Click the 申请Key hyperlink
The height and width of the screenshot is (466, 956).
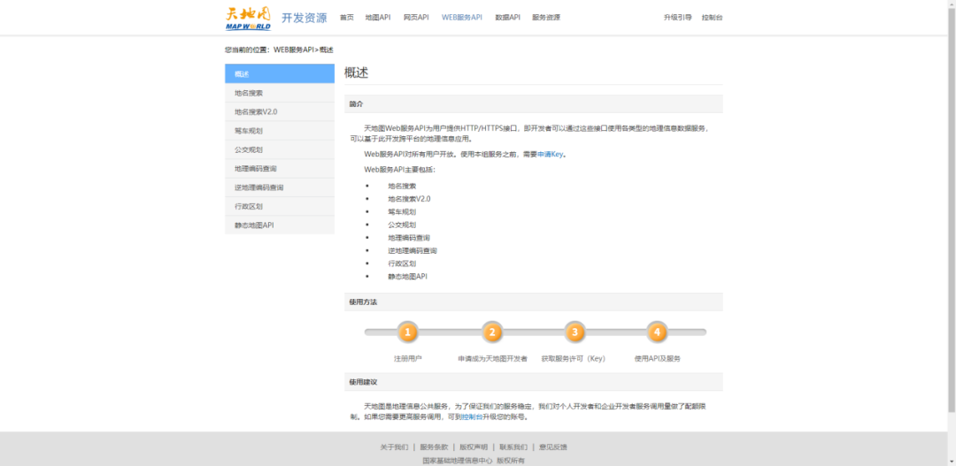coord(550,155)
